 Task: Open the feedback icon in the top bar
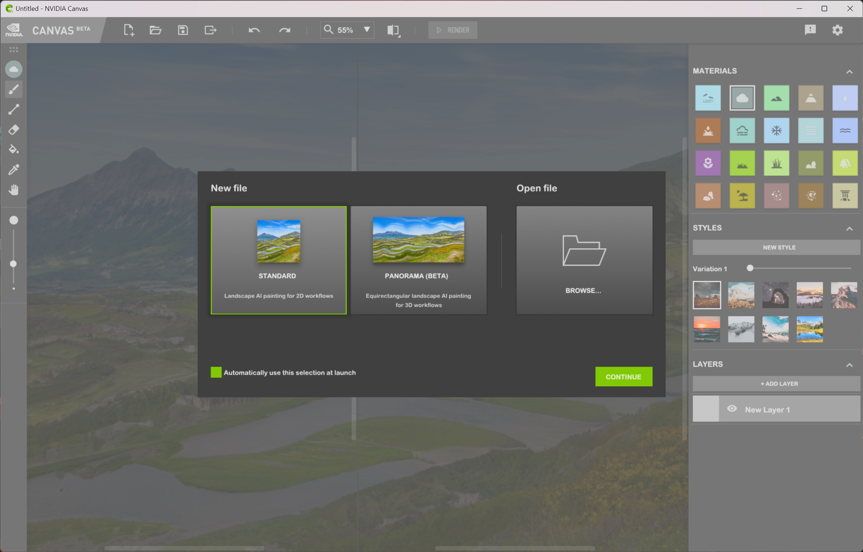(810, 30)
